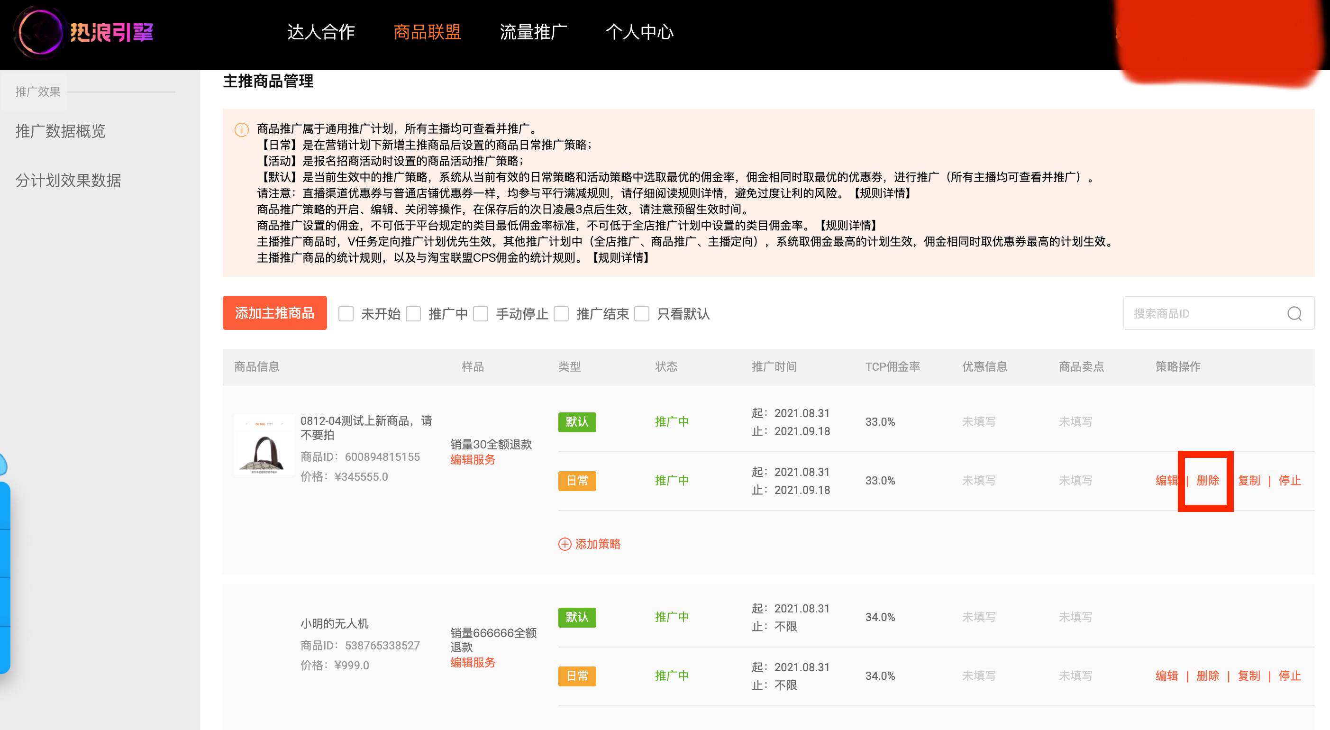Click the plus icon for 添加策略
1330x730 pixels.
click(x=565, y=544)
